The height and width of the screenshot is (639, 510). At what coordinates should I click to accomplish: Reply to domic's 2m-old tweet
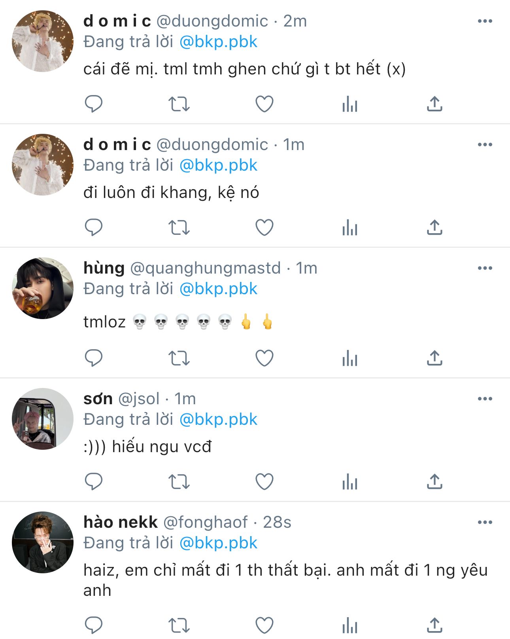[94, 104]
